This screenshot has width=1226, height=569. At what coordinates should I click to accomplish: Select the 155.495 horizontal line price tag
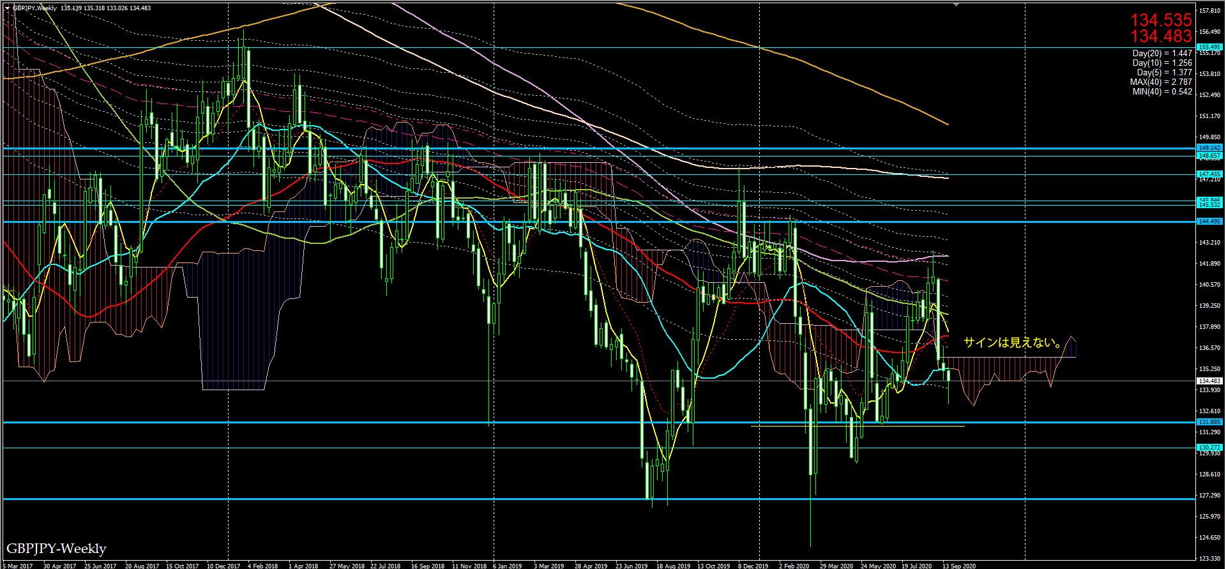pyautogui.click(x=1209, y=47)
